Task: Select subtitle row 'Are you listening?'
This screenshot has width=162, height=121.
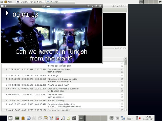Action: [x=63, y=101]
